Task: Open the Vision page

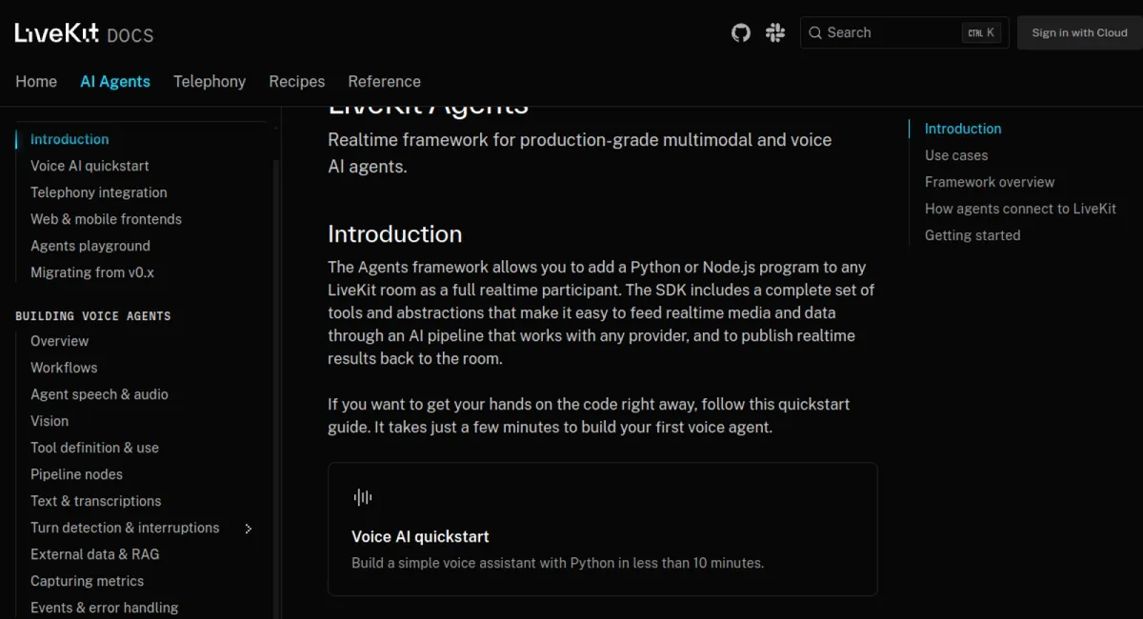Action: pyautogui.click(x=50, y=421)
